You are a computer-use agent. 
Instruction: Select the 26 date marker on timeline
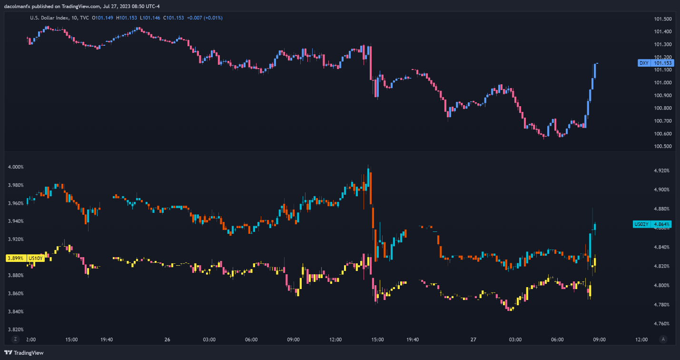(167, 340)
